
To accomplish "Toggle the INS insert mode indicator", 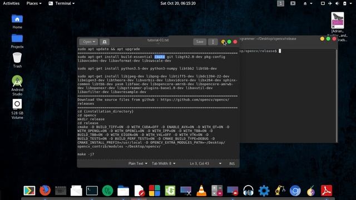I will coord(232,163).
